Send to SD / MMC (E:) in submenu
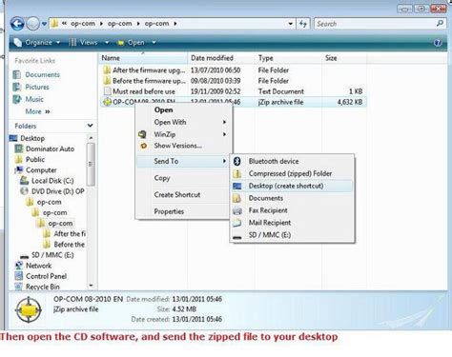This screenshot has width=452, height=357. [x=292, y=235]
